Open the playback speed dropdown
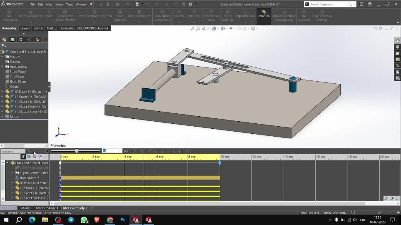The height and width of the screenshot is (225, 401). tap(120, 151)
